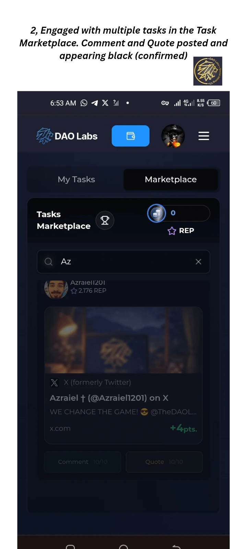Open the trophy leaderboard icon
The height and width of the screenshot is (549, 247).
click(x=105, y=220)
